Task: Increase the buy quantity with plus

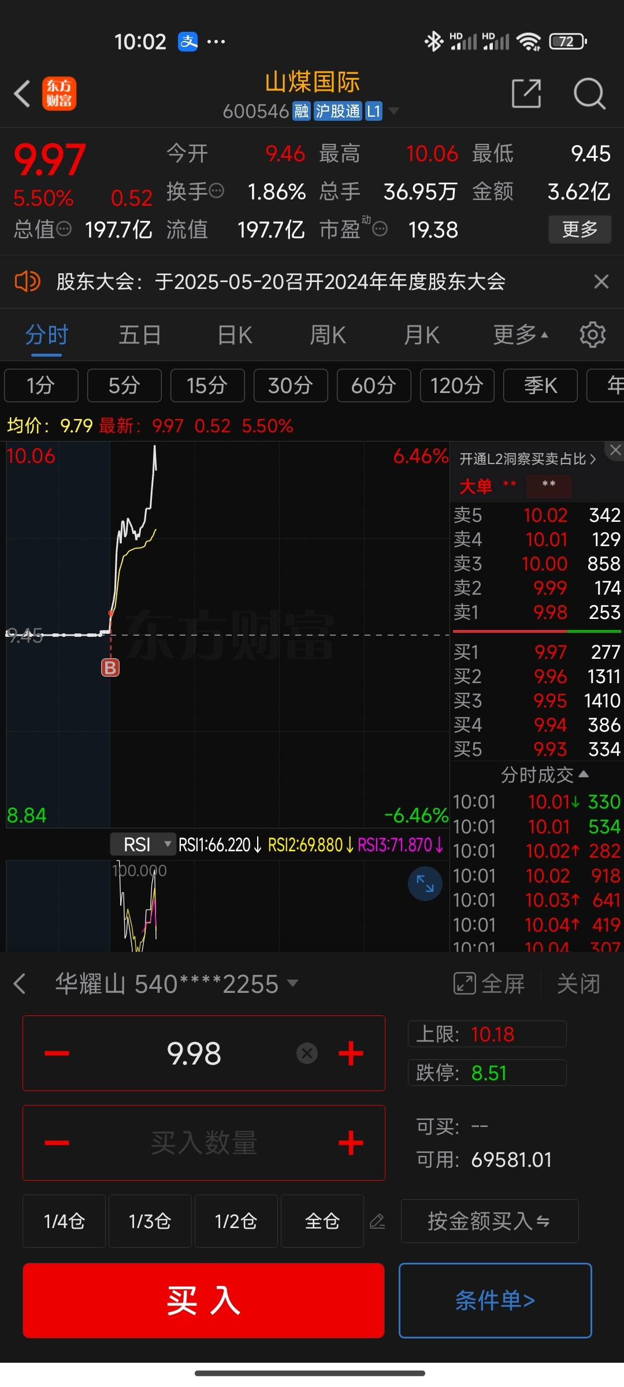Action: [351, 1143]
